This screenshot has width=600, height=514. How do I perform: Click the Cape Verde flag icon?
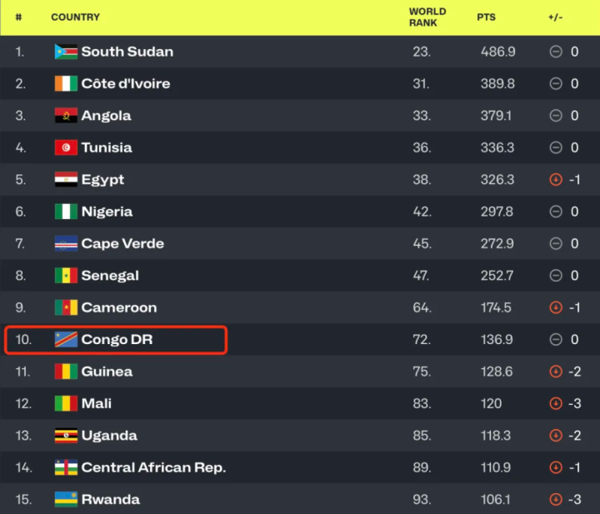(66, 243)
